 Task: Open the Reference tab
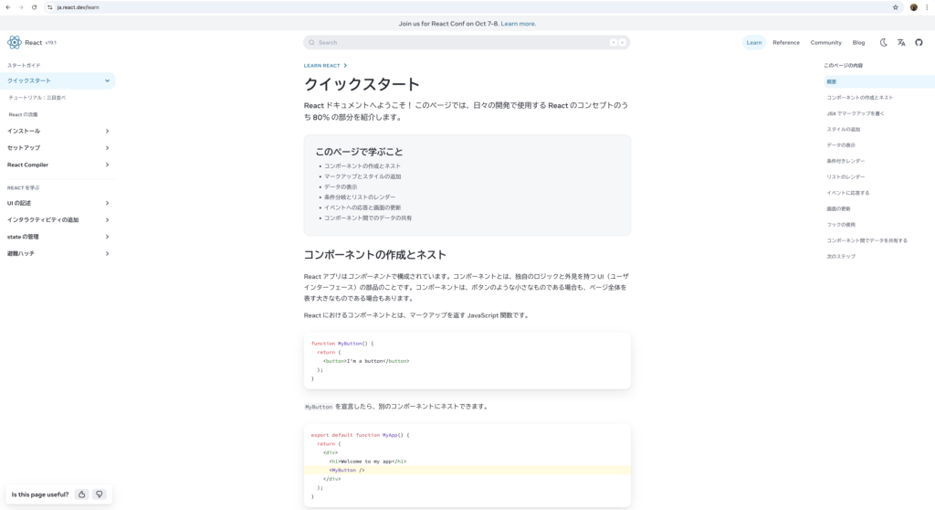(x=785, y=42)
